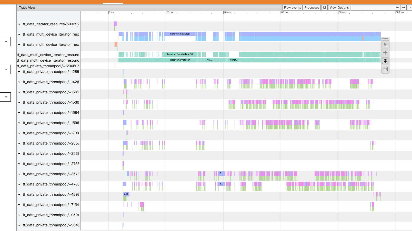The image size is (412, 231).
Task: Collapse tf_data_private_threadpool/-7154 track
Action: coord(19,205)
